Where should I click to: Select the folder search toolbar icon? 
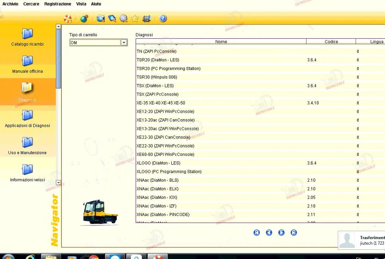[x=100, y=18]
